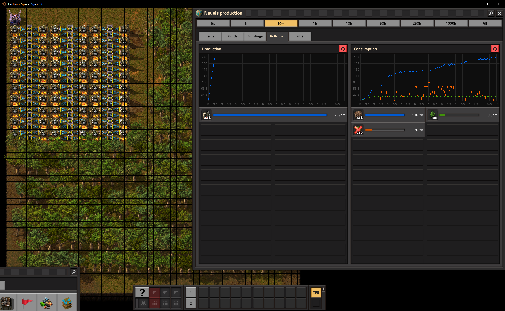Switch time range to 1h
505x311 pixels.
click(x=315, y=23)
